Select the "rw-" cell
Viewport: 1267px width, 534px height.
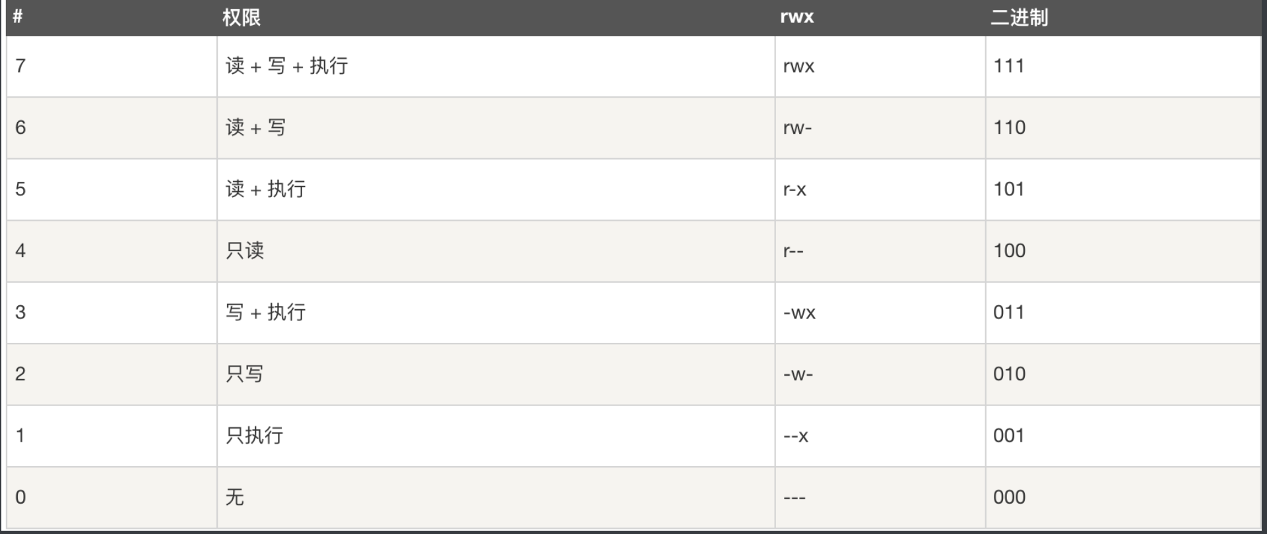797,128
